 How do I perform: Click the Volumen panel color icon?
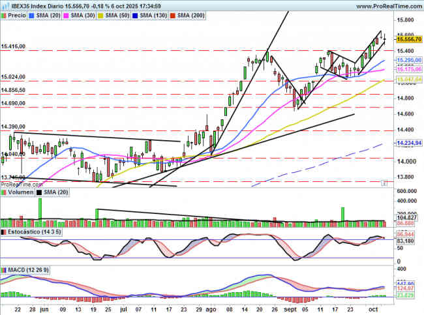(4, 192)
